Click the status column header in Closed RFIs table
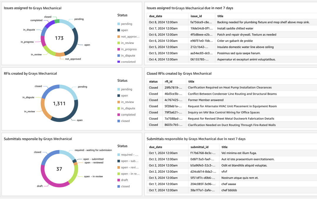The image size is (317, 199). coord(153,81)
